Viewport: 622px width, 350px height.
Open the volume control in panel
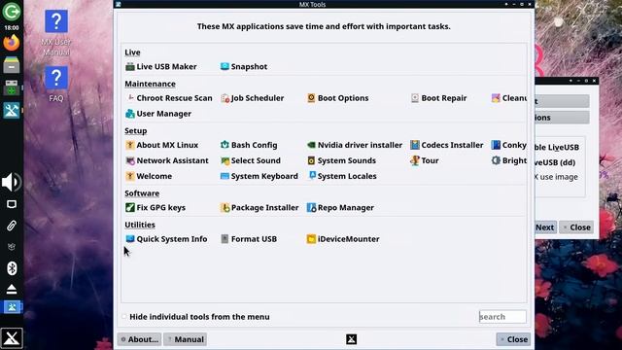tap(12, 182)
